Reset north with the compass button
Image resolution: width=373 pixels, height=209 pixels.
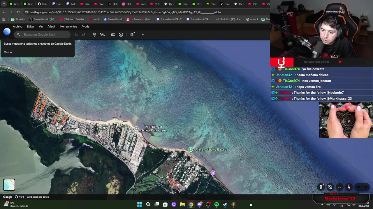349,187
